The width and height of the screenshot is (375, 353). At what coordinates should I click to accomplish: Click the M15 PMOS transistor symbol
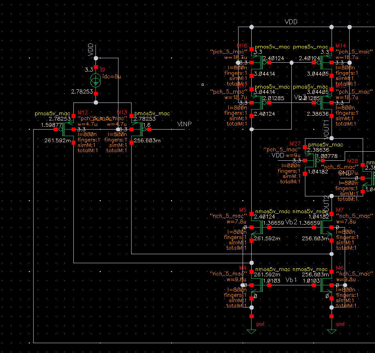[323, 103]
